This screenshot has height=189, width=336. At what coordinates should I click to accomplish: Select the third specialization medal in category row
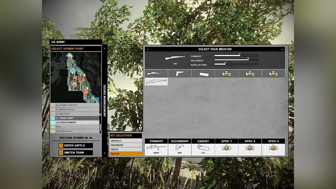[x=273, y=74]
